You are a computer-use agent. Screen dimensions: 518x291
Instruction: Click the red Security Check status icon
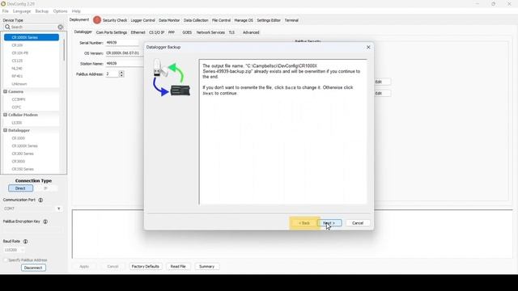click(97, 20)
